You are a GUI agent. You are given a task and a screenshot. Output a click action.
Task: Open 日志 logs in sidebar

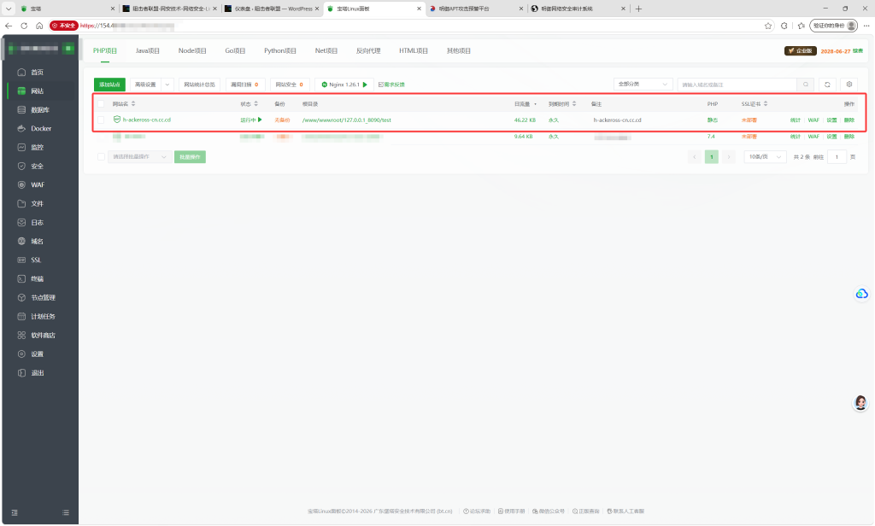click(x=37, y=223)
